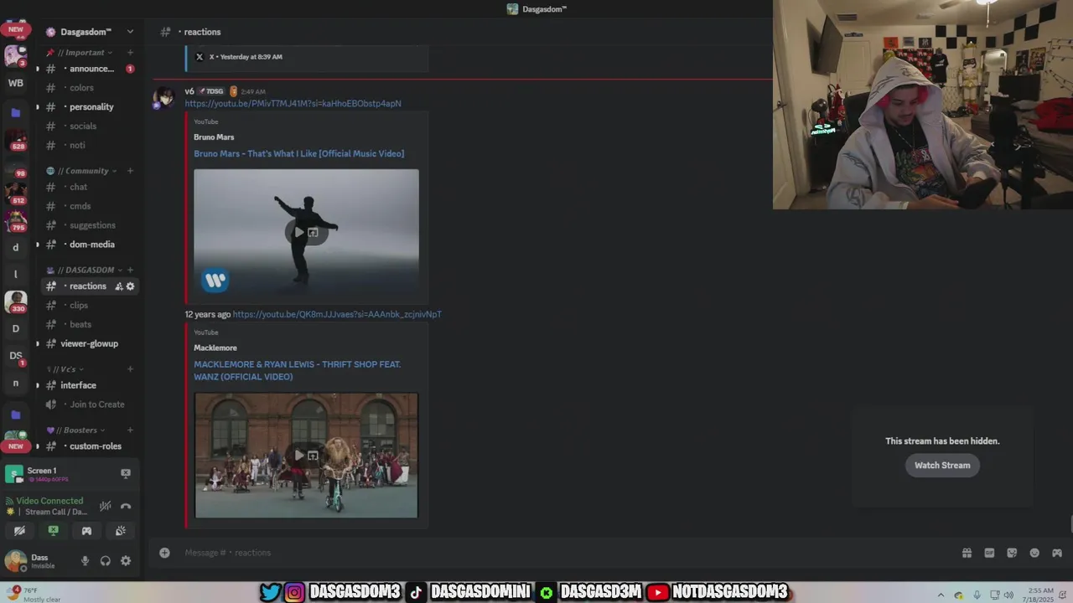Open the server with the 528 badge

point(15,140)
